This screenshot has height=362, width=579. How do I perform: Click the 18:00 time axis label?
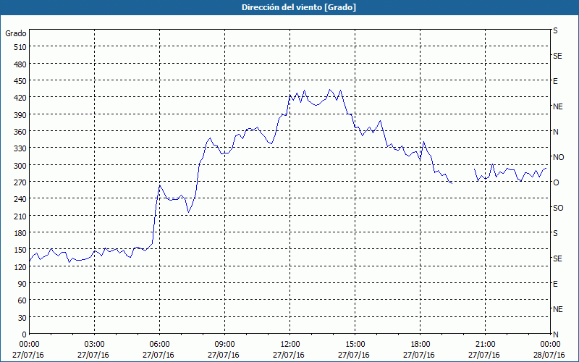tap(419, 345)
